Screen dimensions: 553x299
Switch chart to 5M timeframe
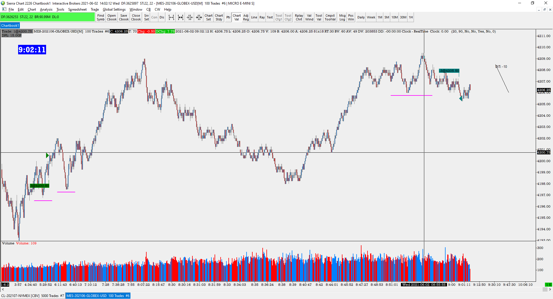point(387,18)
